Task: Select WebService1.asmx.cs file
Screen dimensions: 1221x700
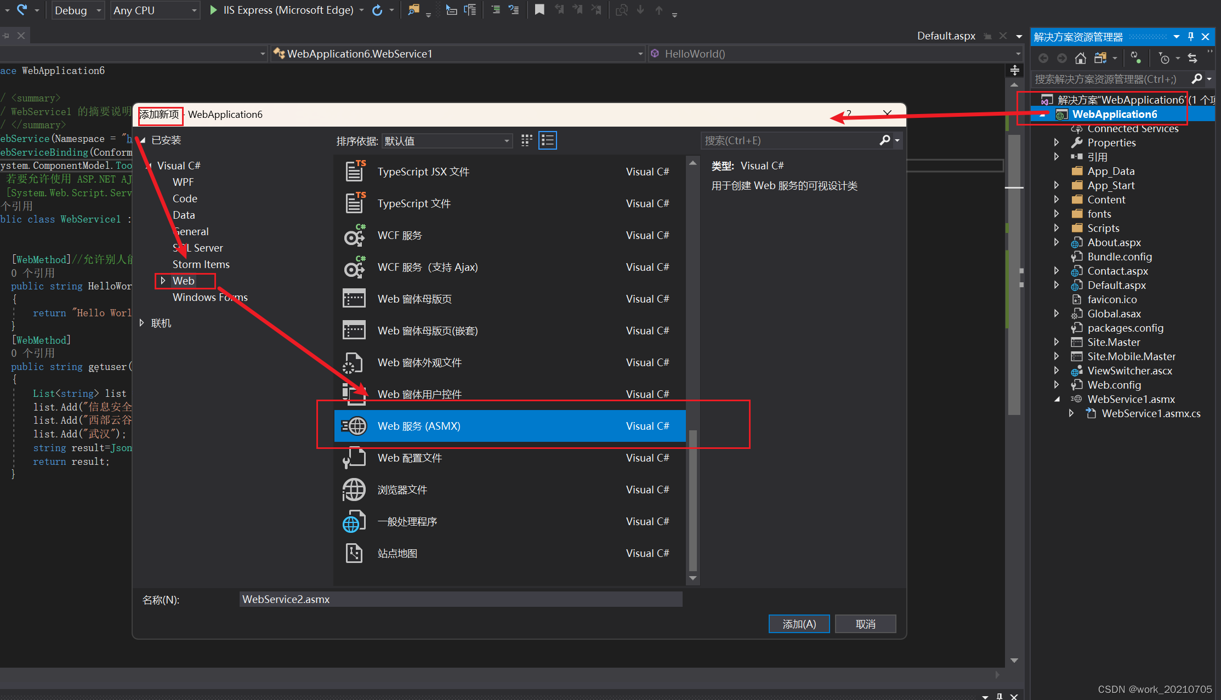Action: click(1151, 413)
